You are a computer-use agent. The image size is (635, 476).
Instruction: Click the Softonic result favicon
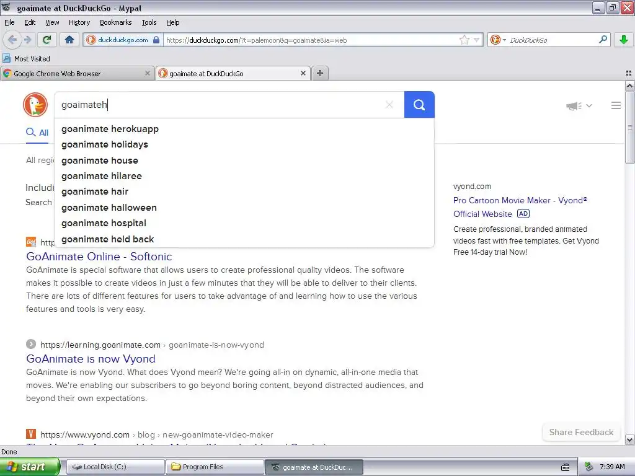pos(31,242)
